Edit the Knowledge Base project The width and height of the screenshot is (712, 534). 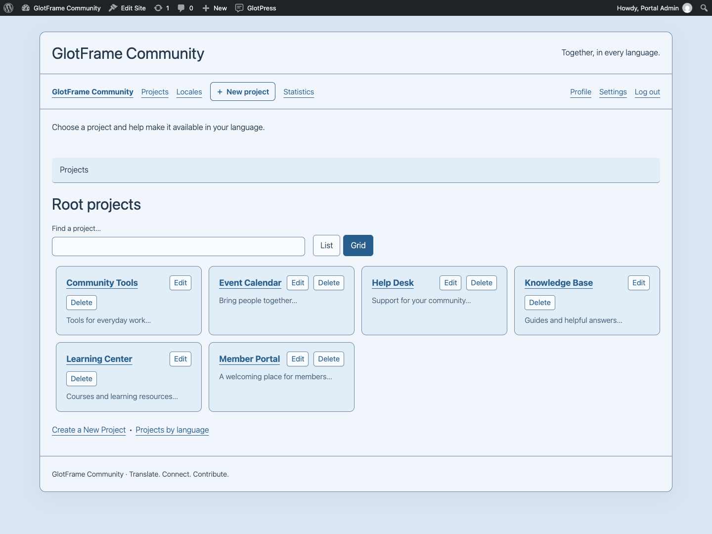(x=639, y=283)
